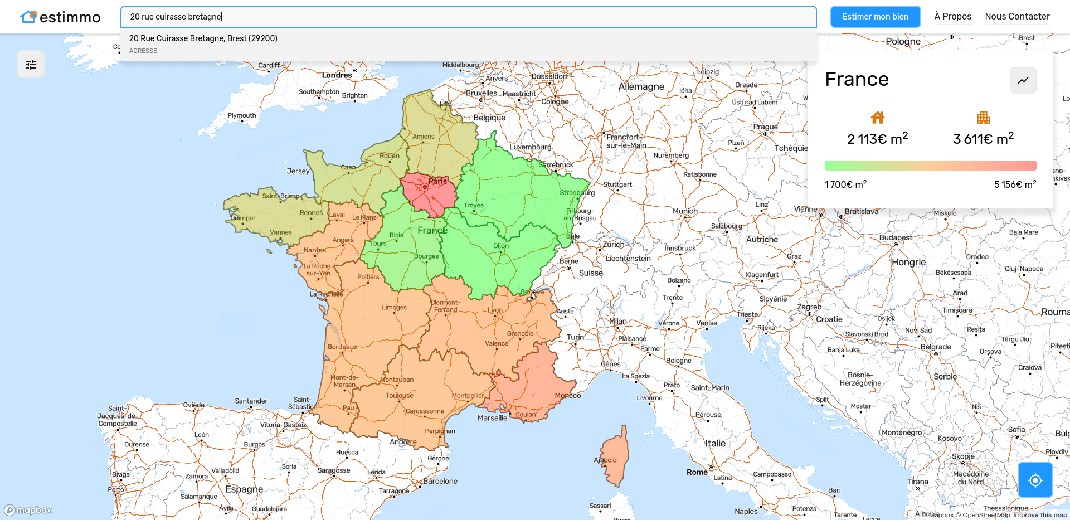1070x520 pixels.
Task: Open the À Propos page
Action: click(x=952, y=17)
